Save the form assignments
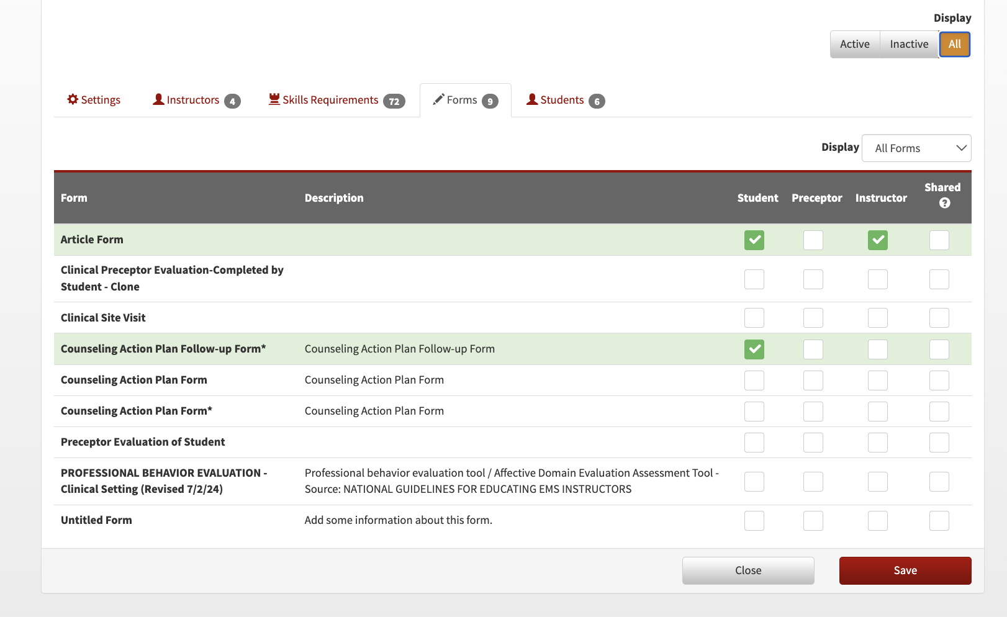Screen dimensions: 1007x617 (905, 570)
